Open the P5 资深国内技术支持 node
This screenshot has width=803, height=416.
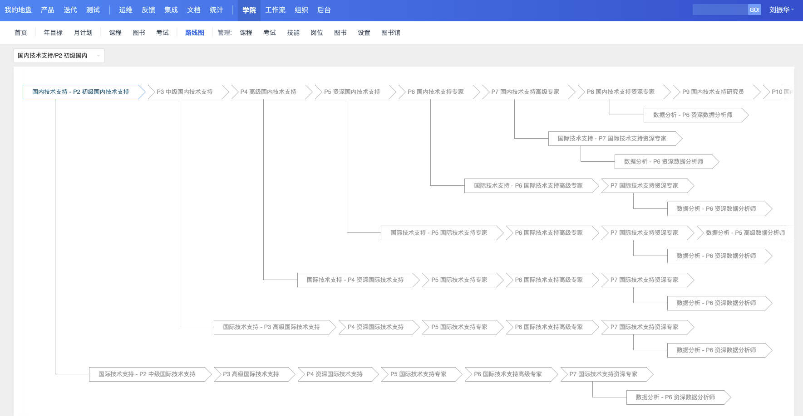tap(355, 92)
